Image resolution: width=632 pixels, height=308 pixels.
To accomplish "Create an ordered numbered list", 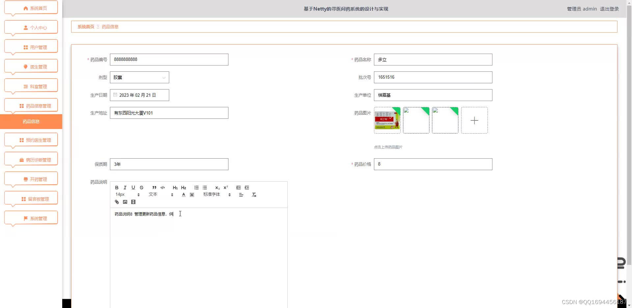I will click(197, 188).
